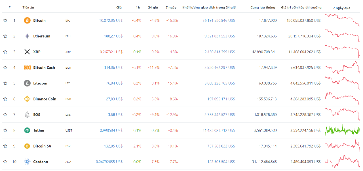Screen dimensions: 363x171
Task: Click Bitcoin volume 26.191.500.946 US$
Action: 219,20
